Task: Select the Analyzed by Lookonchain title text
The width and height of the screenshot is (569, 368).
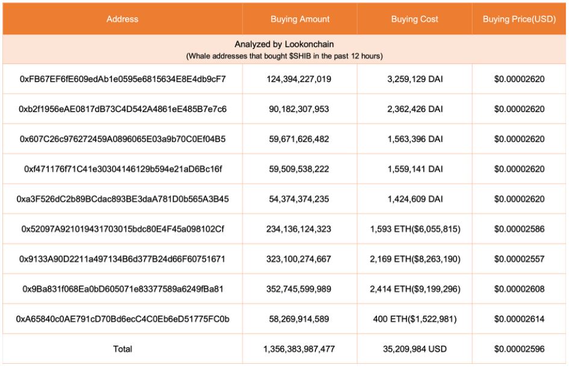Action: (284, 45)
